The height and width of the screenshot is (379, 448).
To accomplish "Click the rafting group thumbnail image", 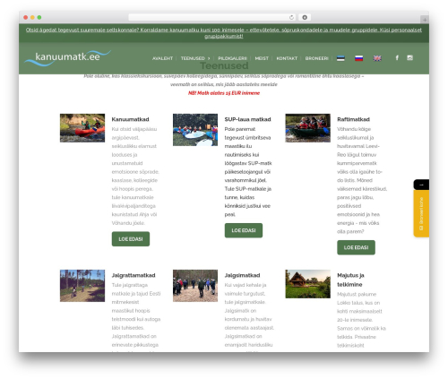I will pyautogui.click(x=308, y=128).
